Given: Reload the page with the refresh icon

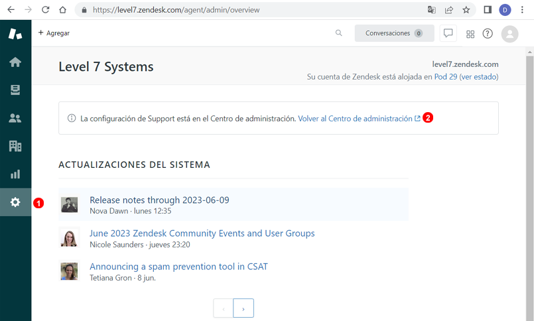Looking at the screenshot, I should pos(45,10).
